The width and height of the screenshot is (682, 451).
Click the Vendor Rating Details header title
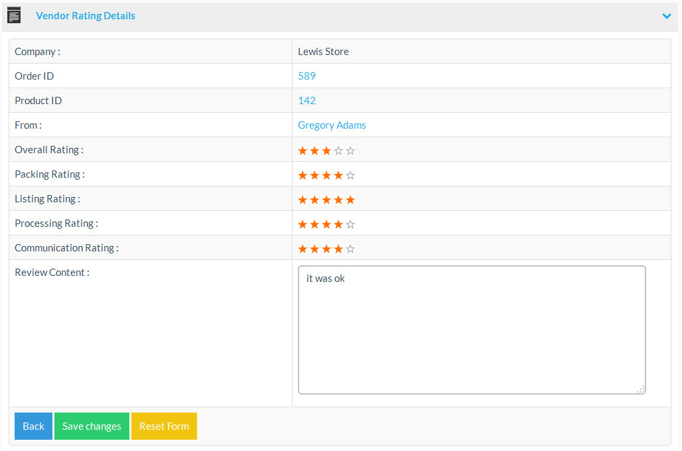[x=86, y=16]
